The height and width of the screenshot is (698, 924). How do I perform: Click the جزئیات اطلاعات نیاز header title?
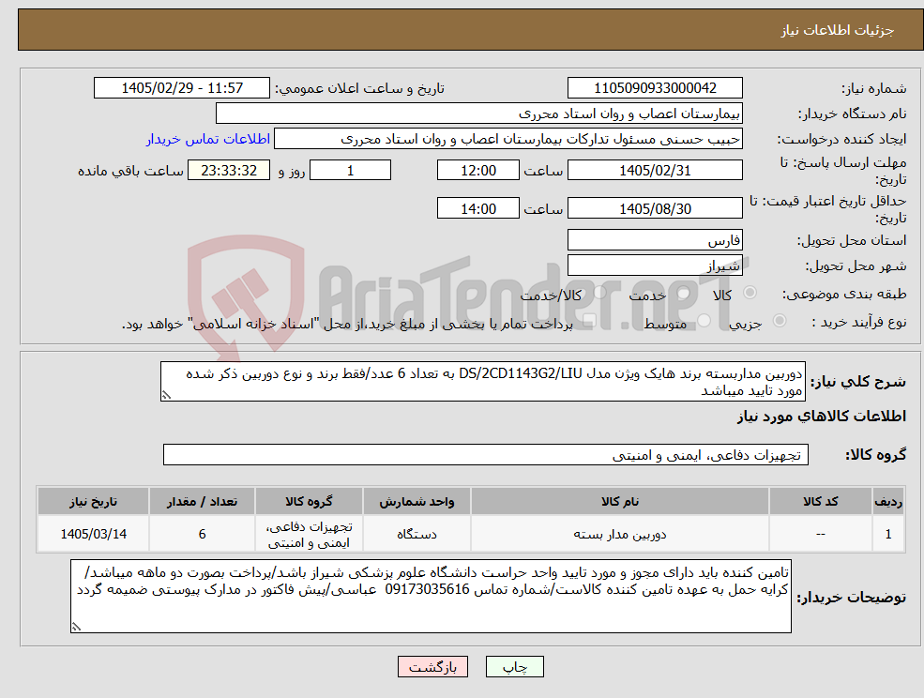tap(838, 30)
